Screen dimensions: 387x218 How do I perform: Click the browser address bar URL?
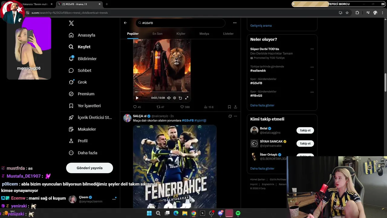[x=70, y=13]
